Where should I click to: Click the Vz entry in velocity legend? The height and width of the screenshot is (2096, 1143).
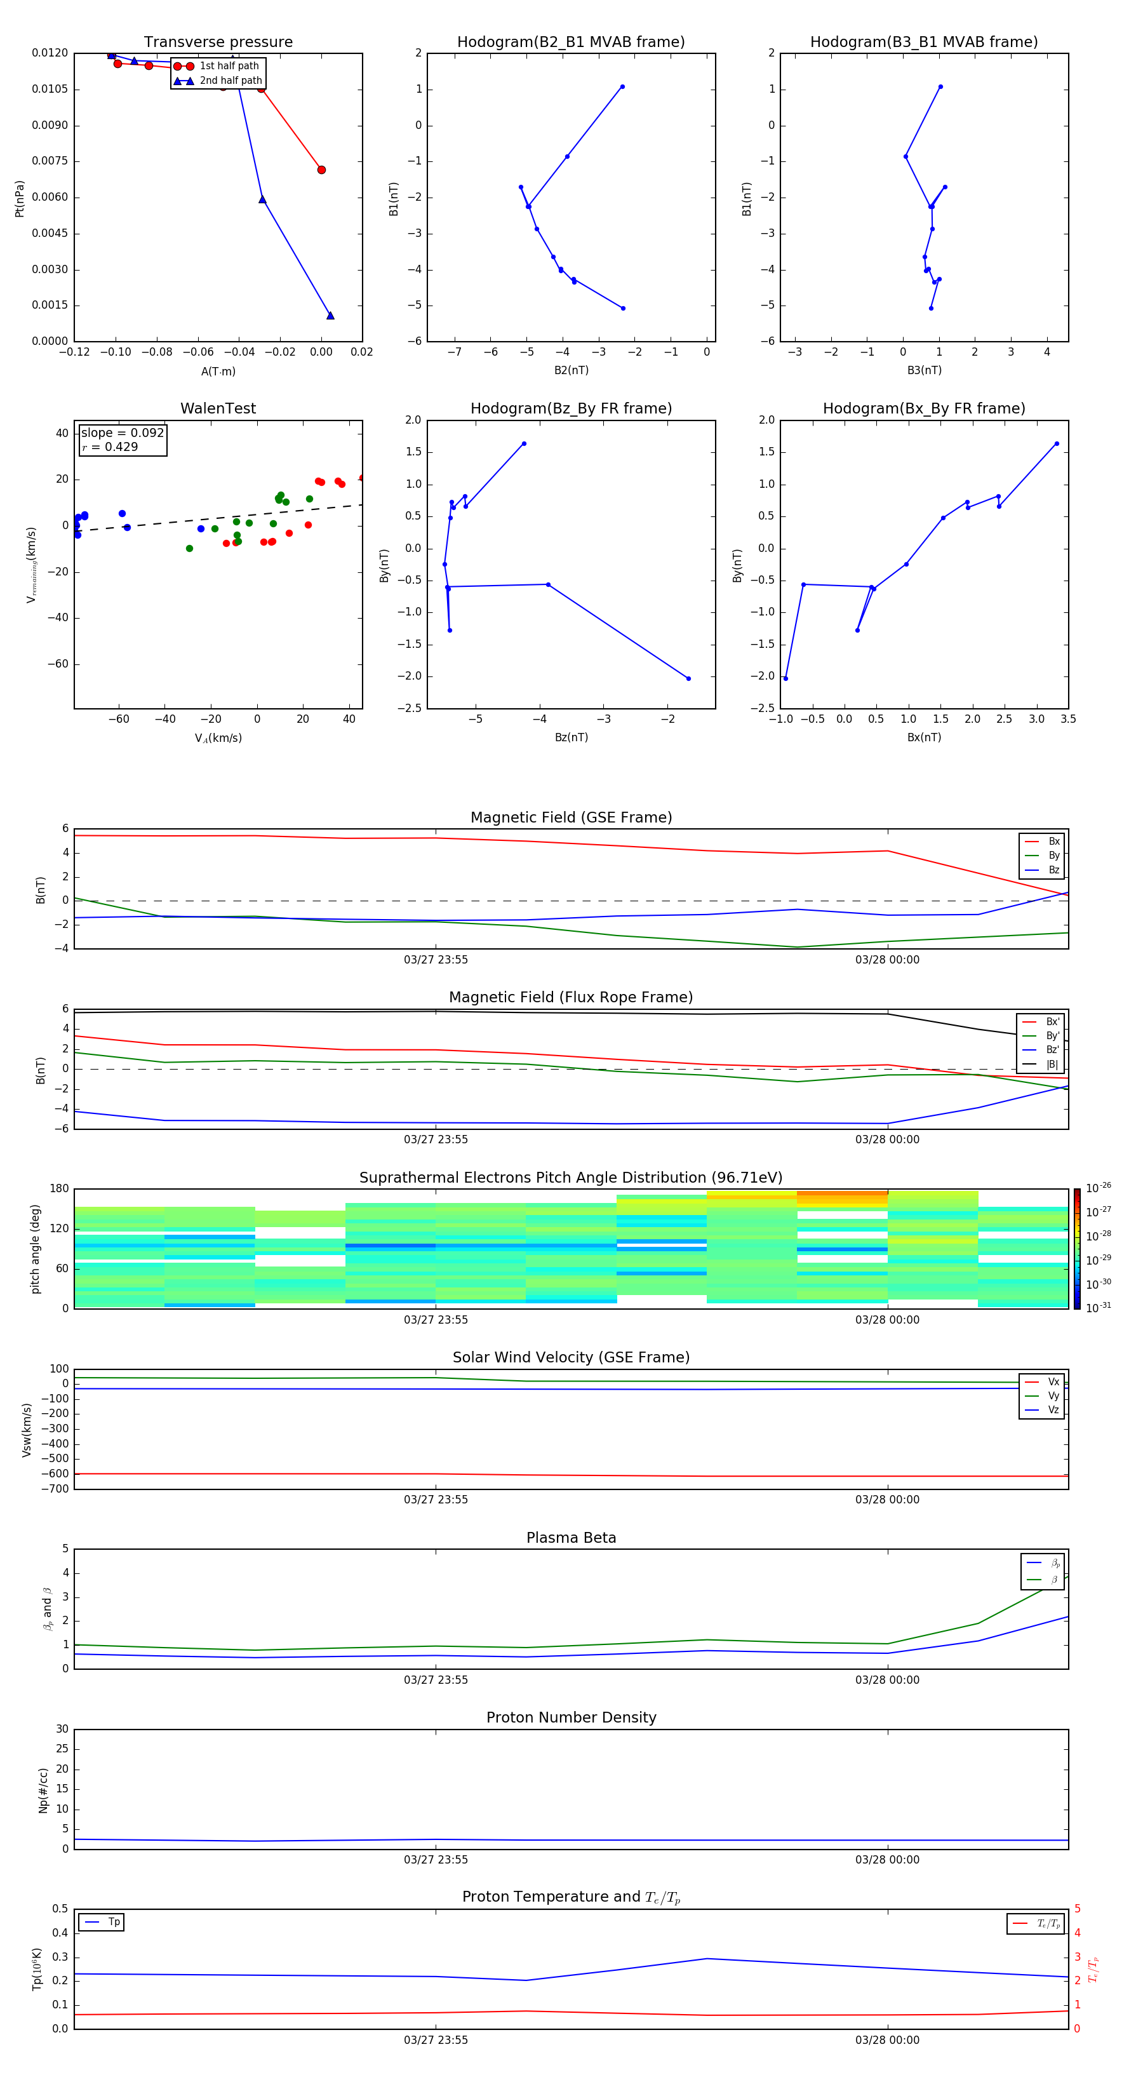pyautogui.click(x=1043, y=1409)
